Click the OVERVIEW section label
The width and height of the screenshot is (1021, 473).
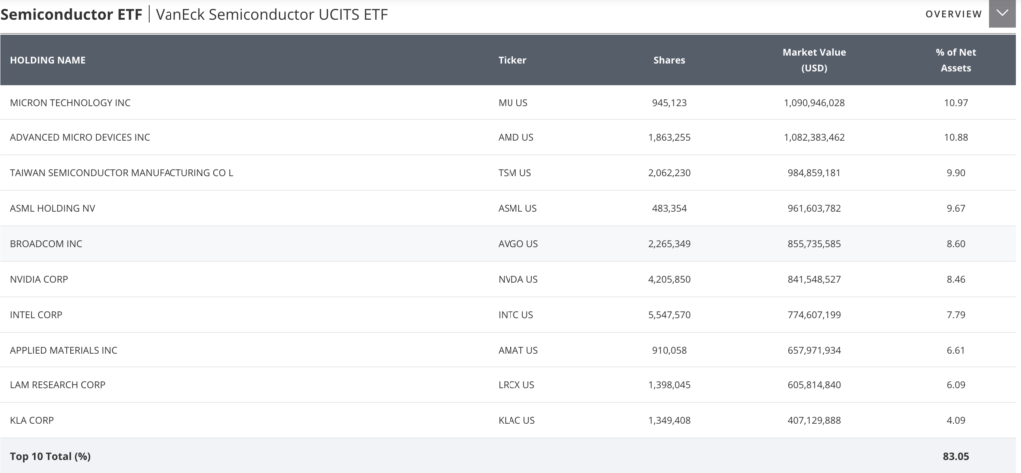[x=954, y=14]
